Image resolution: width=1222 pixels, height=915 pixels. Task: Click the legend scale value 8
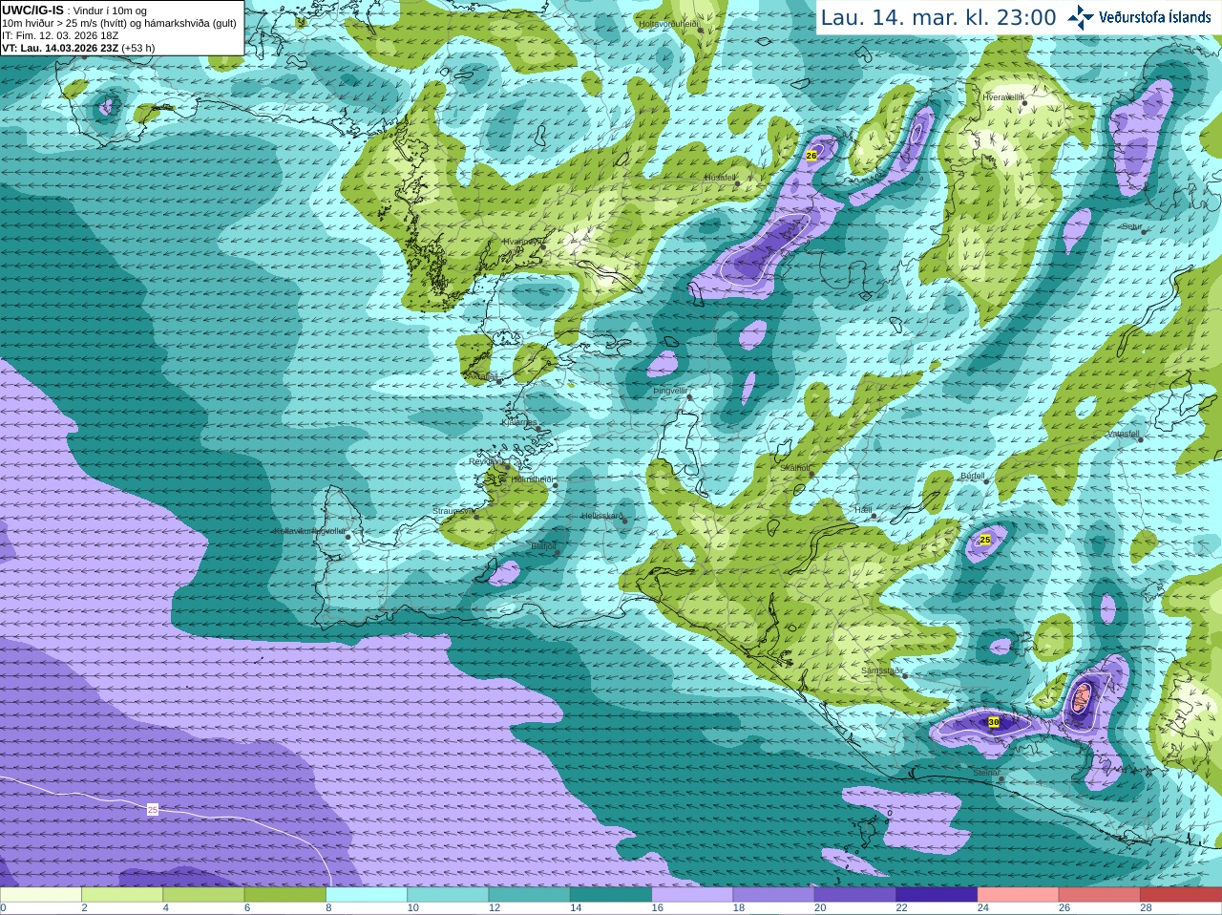click(x=328, y=908)
